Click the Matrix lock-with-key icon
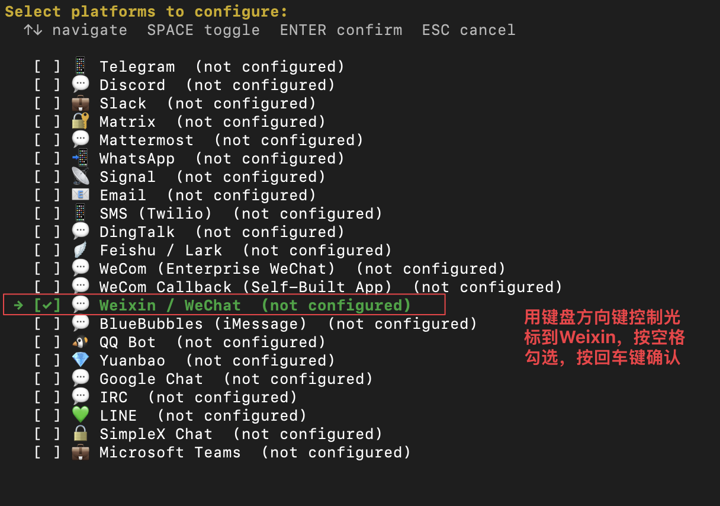Image resolution: width=720 pixels, height=506 pixels. (x=80, y=121)
